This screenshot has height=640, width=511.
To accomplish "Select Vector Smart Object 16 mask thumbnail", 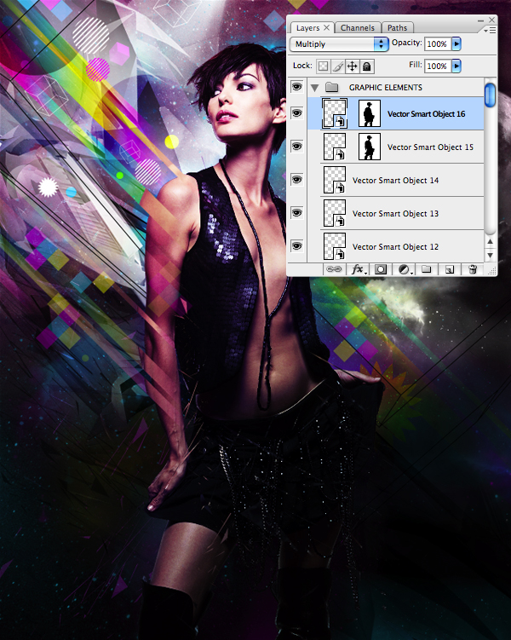I will coord(370,113).
